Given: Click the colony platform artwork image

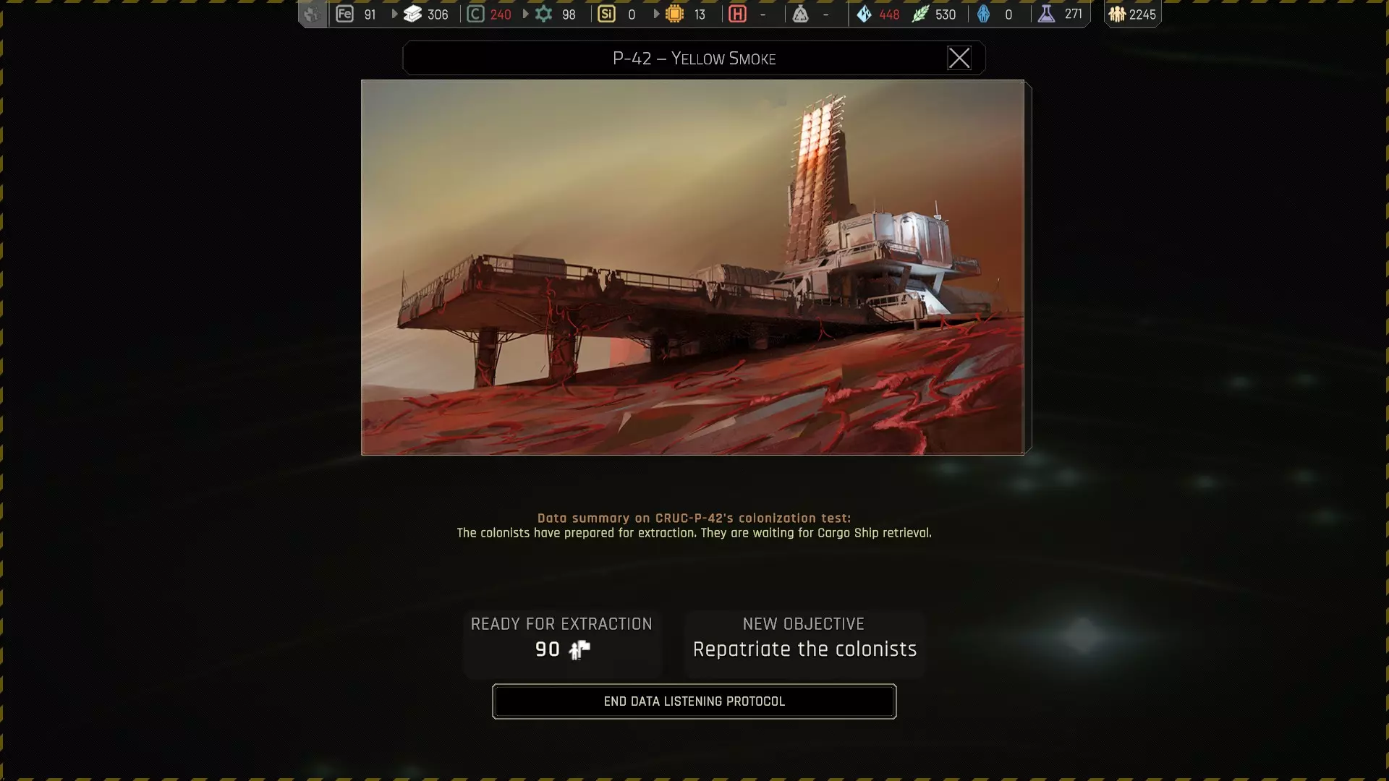Looking at the screenshot, I should 692,268.
